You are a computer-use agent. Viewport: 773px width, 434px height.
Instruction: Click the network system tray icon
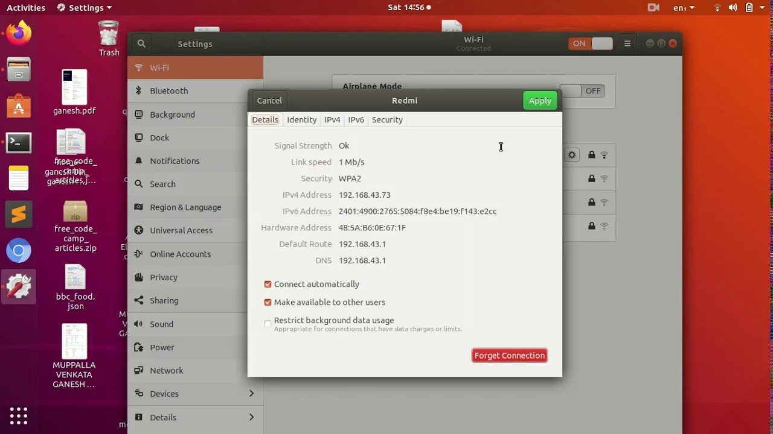(717, 8)
